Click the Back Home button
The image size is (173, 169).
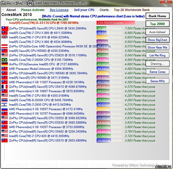157,16
